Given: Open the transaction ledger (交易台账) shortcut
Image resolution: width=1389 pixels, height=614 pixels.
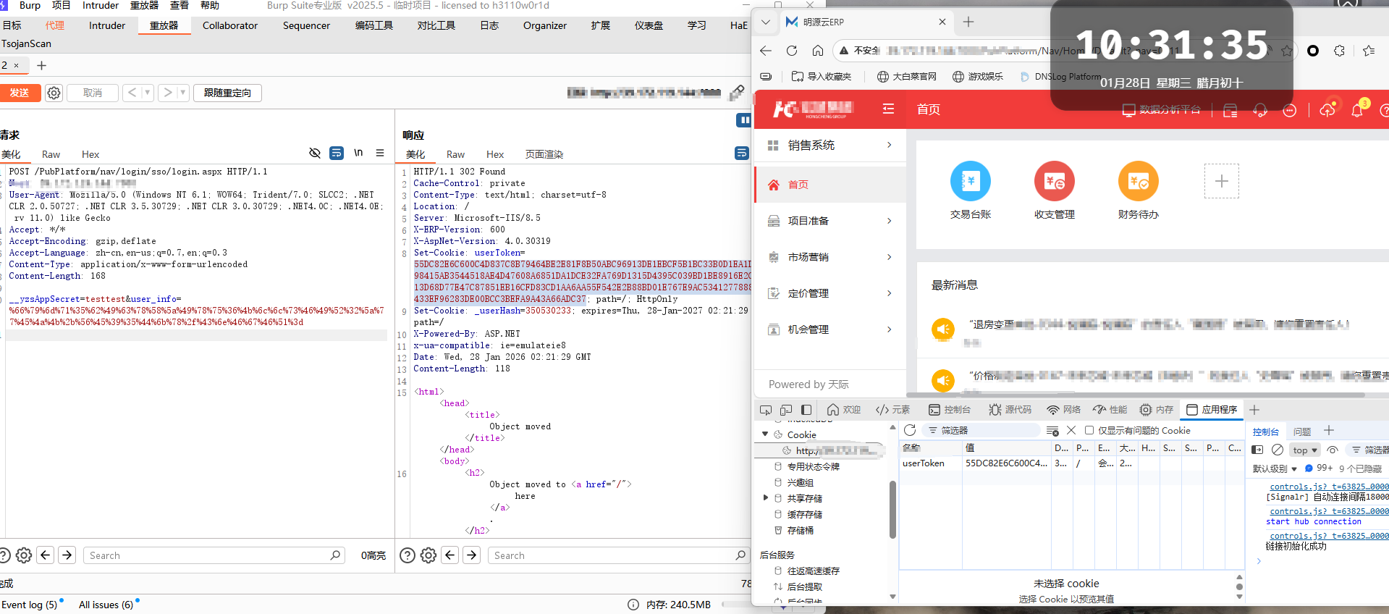Looking at the screenshot, I should point(971,190).
